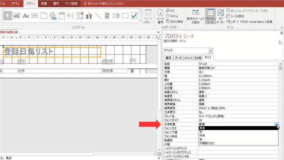Insert a title (タイトル)
Image resolution: width=284 pixels, height=160 pixels.
[x=172, y=16]
